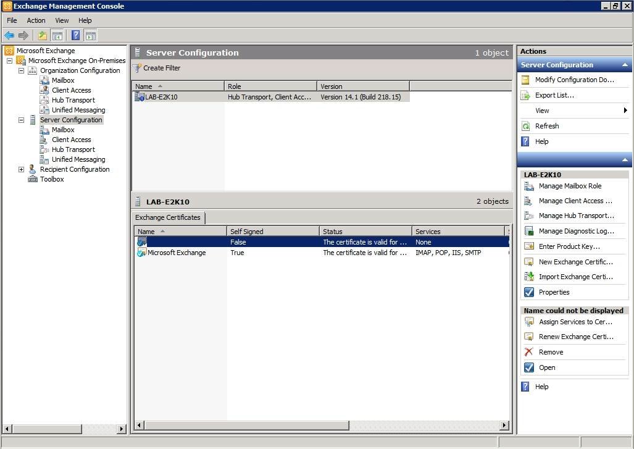The width and height of the screenshot is (634, 449).
Task: Open the File menu
Action: point(12,20)
